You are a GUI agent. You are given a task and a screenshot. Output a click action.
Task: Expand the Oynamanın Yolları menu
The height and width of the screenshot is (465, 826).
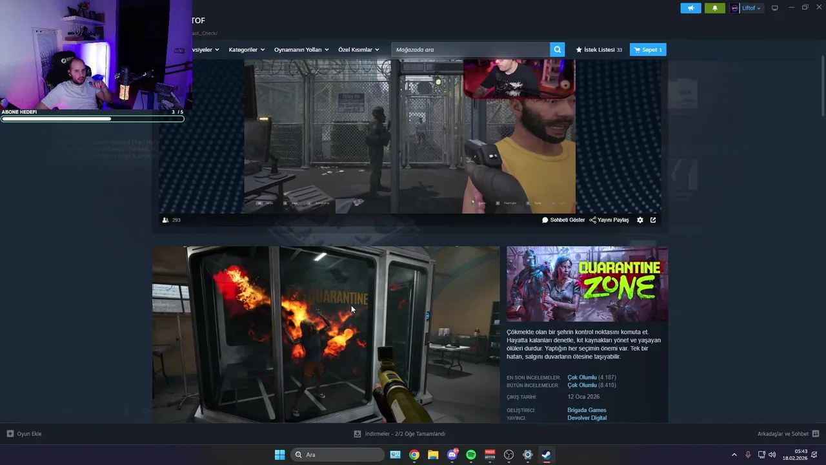coord(301,50)
